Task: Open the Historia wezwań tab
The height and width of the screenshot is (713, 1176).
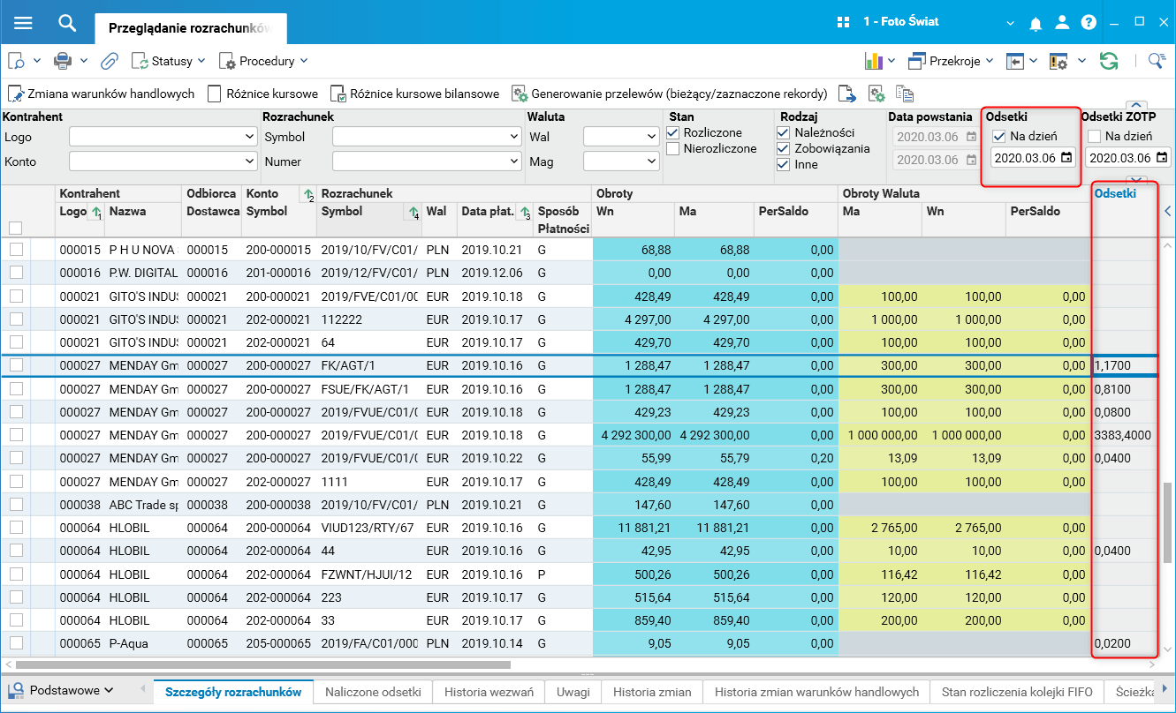Action: point(489,692)
